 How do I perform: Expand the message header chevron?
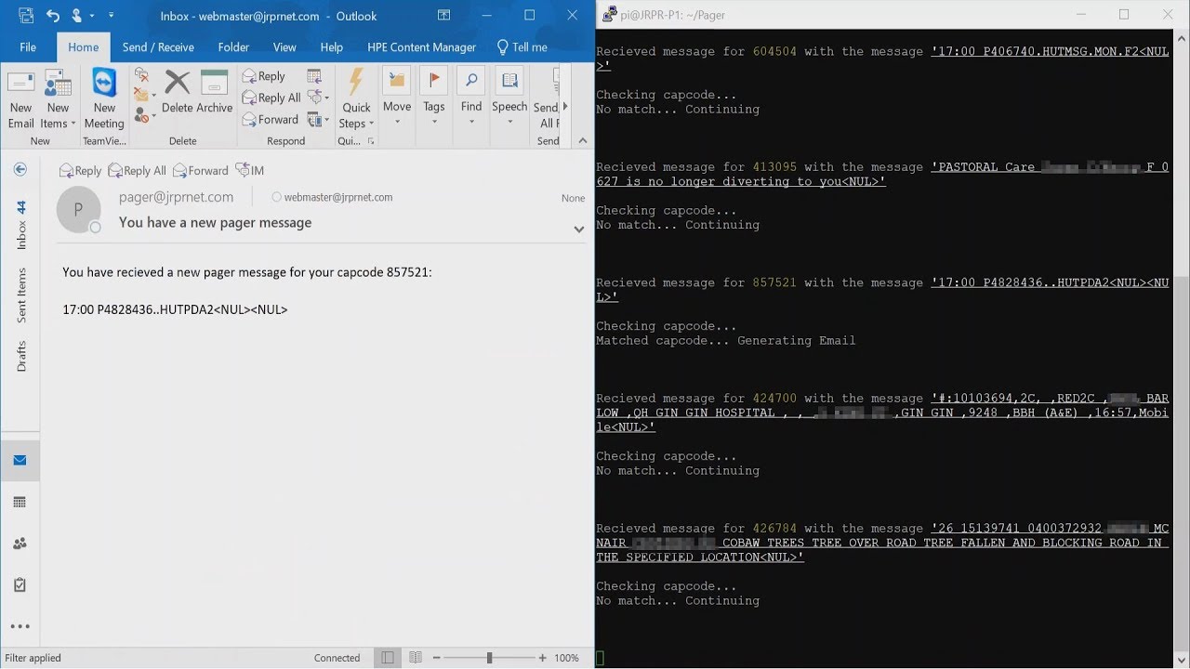(x=578, y=230)
